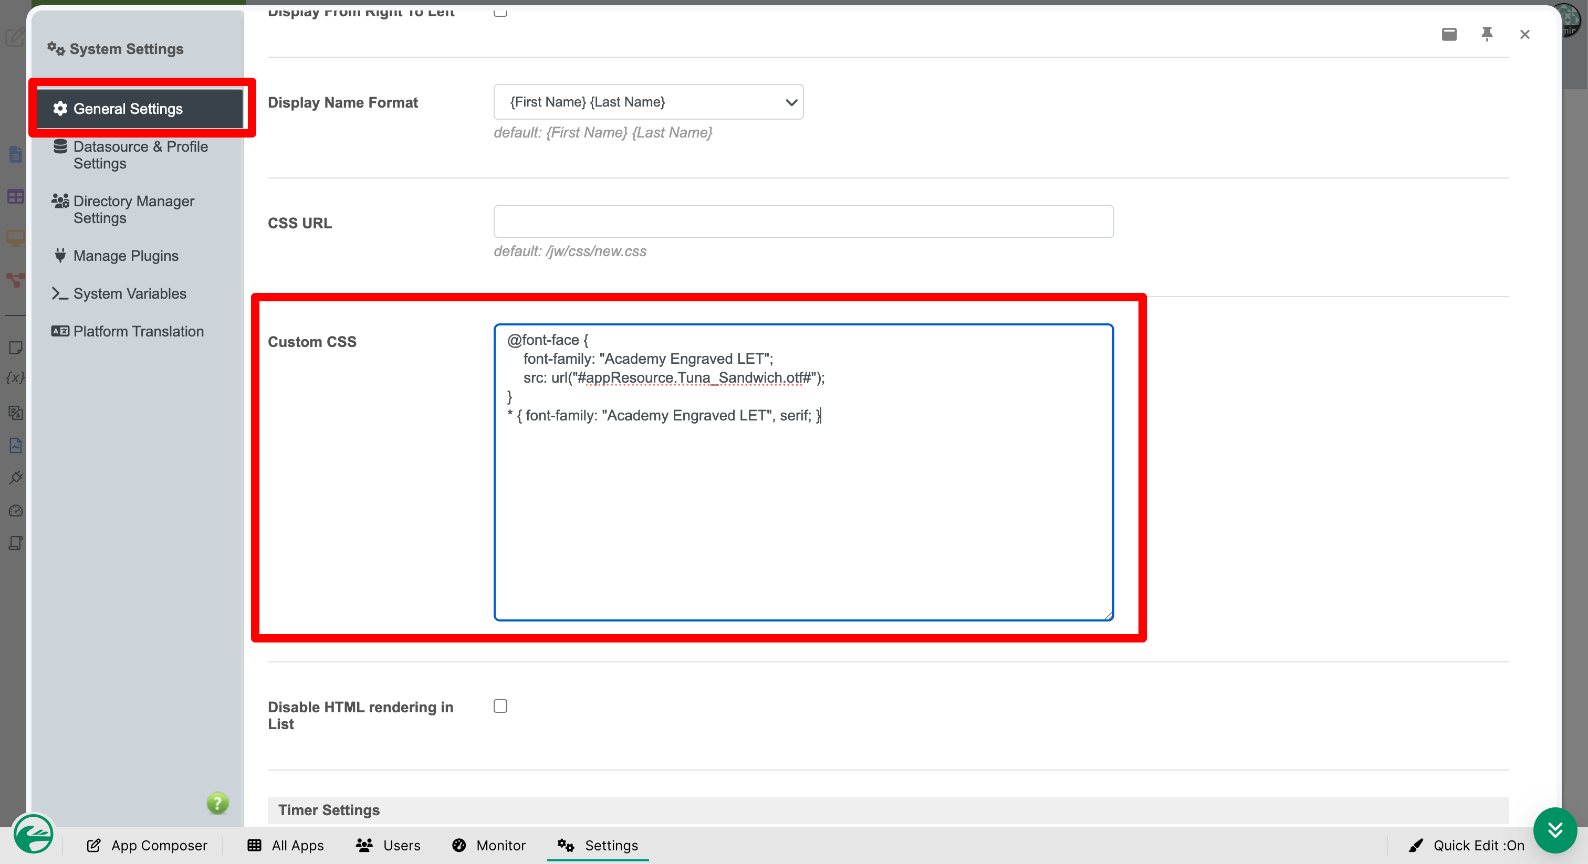1588x864 pixels.
Task: Open Datasource & Profile Settings
Action: coord(140,155)
